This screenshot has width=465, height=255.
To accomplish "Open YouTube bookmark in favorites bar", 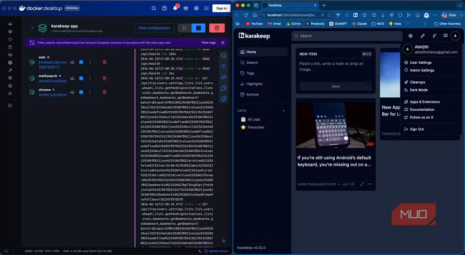I will pos(254,24).
